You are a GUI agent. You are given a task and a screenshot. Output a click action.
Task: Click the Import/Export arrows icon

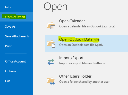[x=51, y=62]
